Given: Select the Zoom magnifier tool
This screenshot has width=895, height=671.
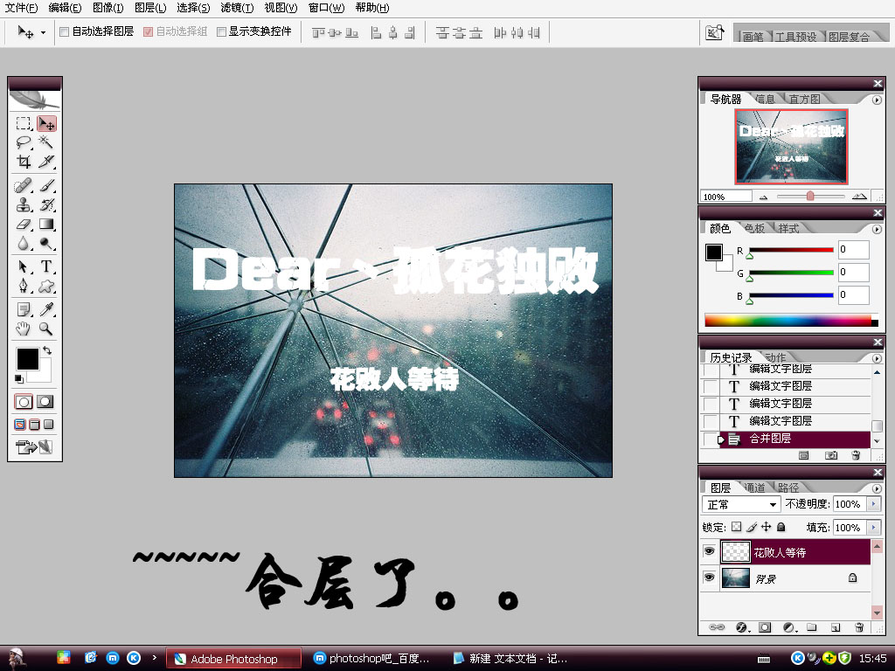Looking at the screenshot, I should [x=46, y=329].
